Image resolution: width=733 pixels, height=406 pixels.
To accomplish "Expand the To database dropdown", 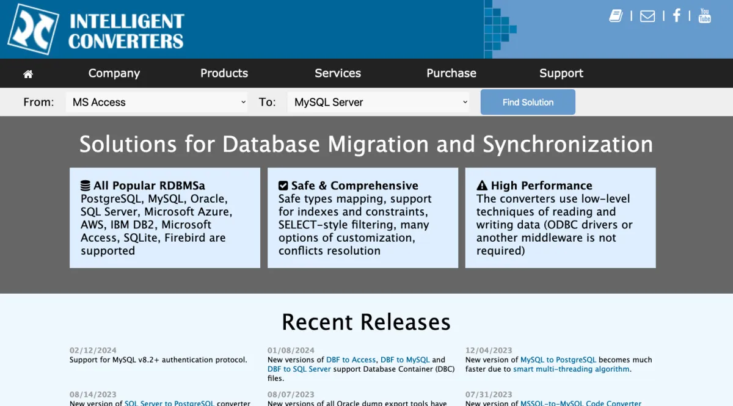I will click(379, 102).
